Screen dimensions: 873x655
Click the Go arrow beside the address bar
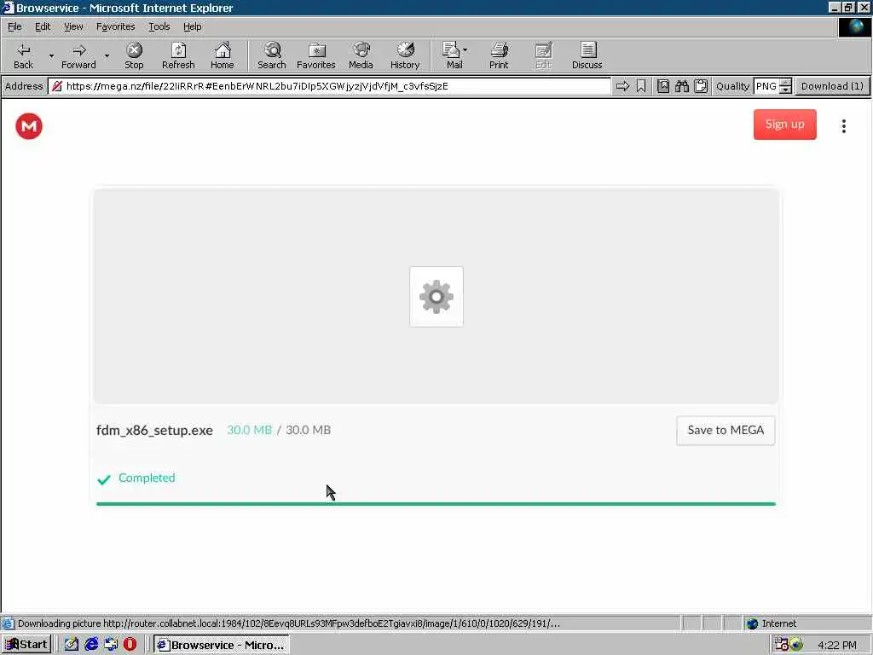coord(622,86)
